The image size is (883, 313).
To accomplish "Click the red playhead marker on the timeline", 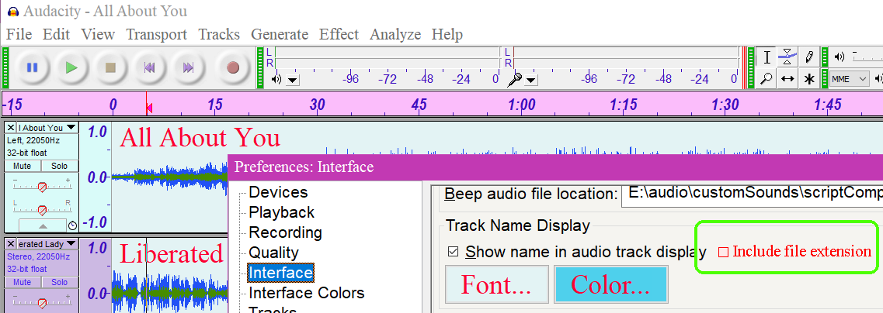I will 148,107.
